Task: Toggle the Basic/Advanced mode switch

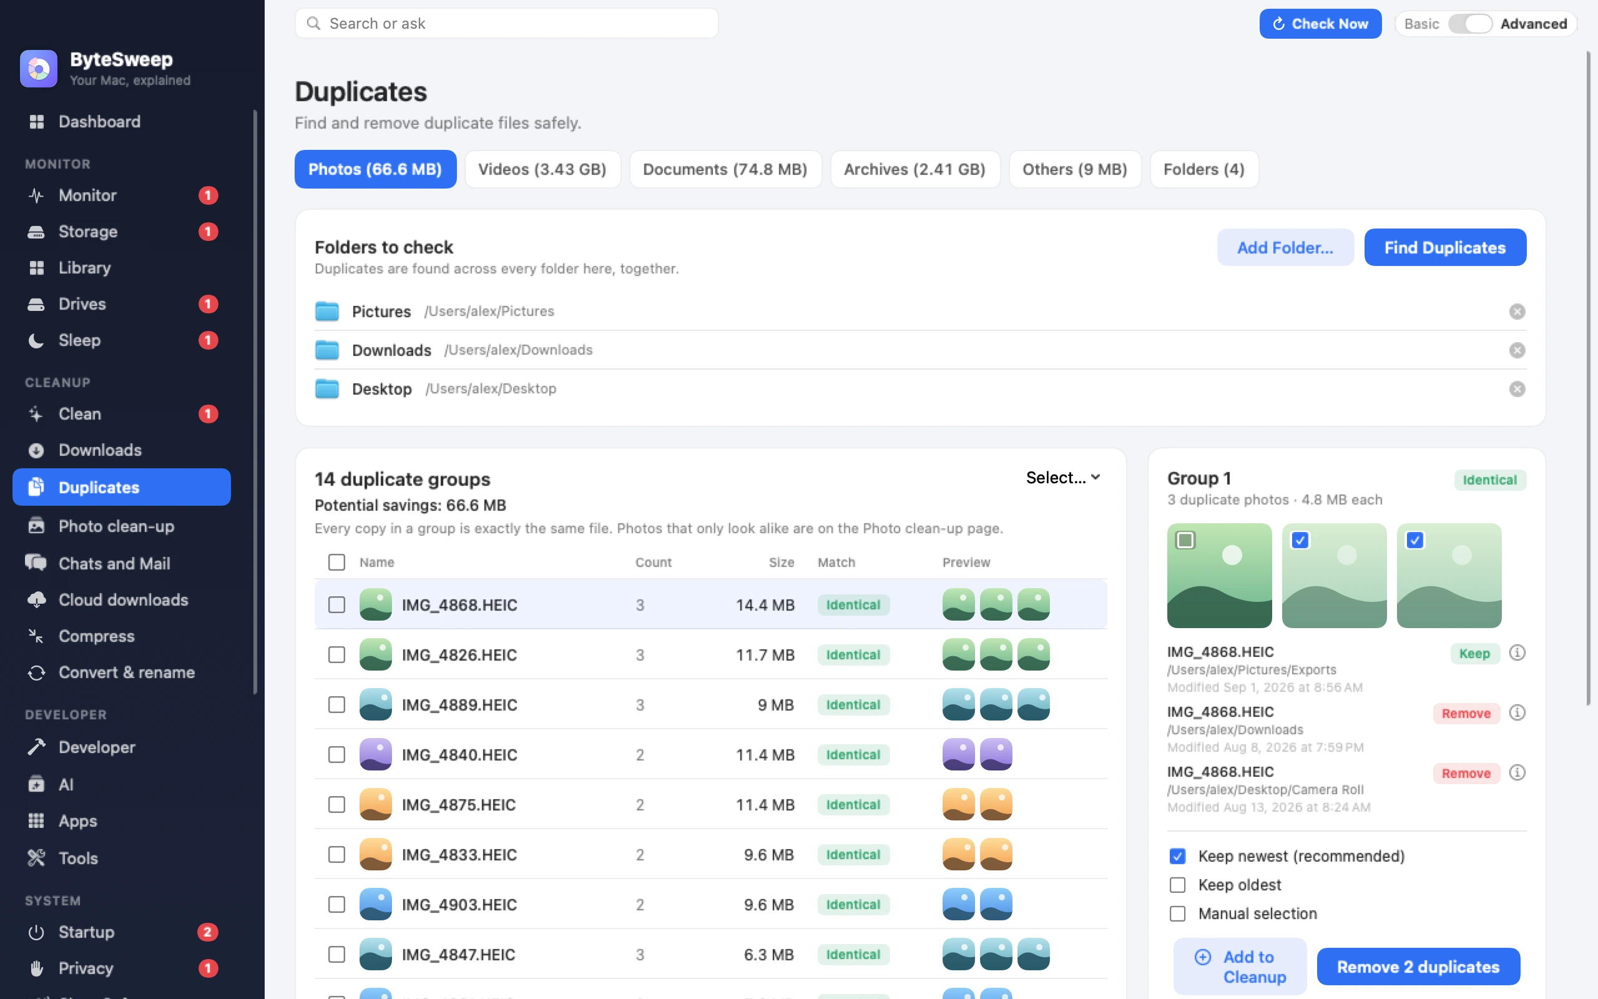Action: (1470, 24)
